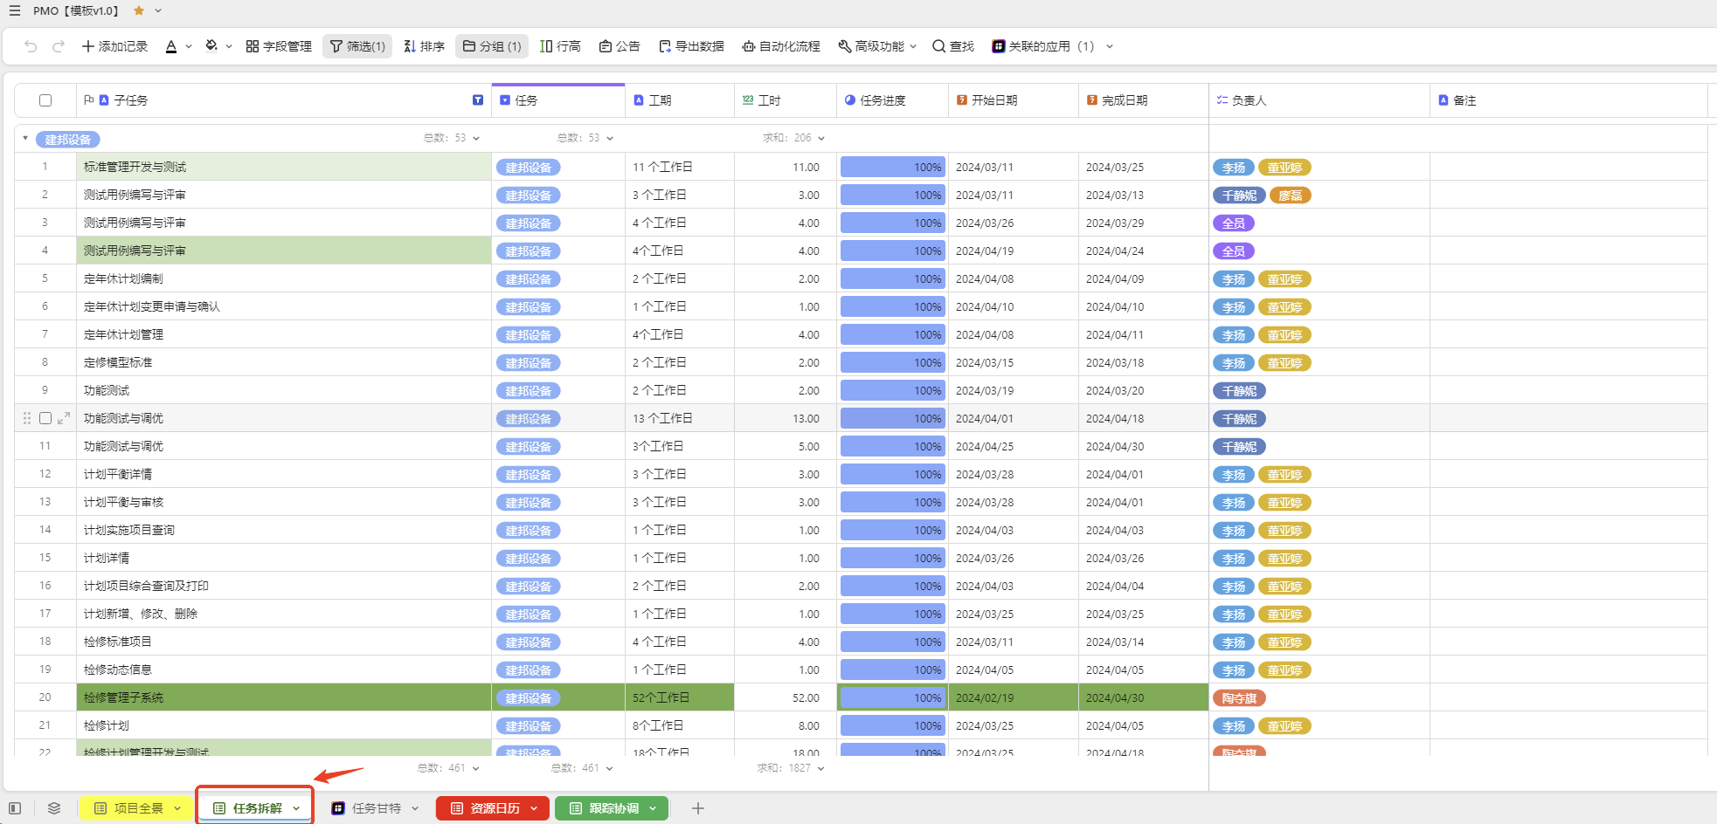This screenshot has width=1717, height=824.
Task: Click the favorite star icon
Action: tap(139, 10)
